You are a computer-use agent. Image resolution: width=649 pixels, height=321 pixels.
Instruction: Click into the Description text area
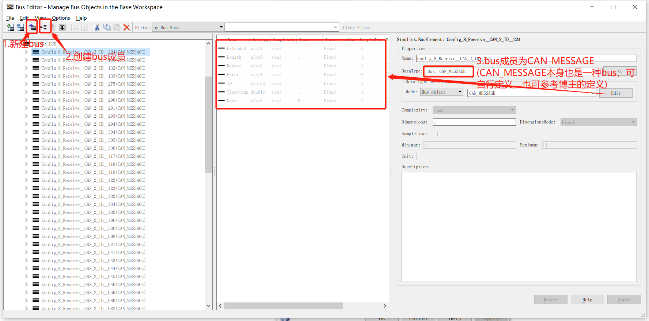519,227
